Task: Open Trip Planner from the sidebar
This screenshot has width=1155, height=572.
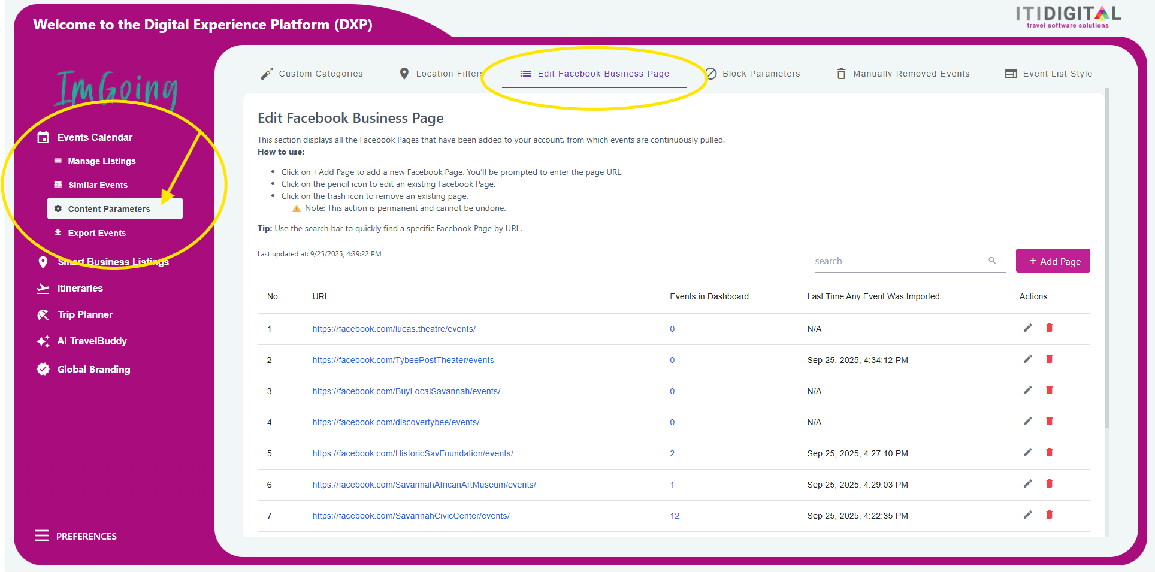Action: pos(85,314)
